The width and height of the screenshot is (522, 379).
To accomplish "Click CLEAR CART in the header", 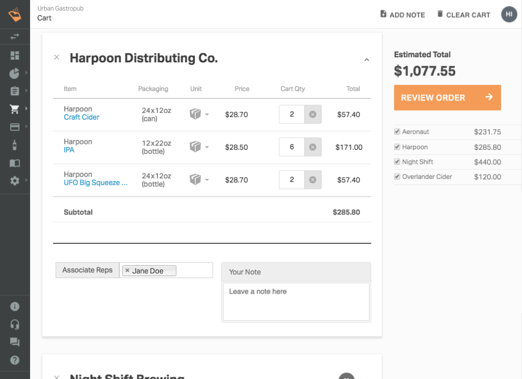I will click(463, 15).
